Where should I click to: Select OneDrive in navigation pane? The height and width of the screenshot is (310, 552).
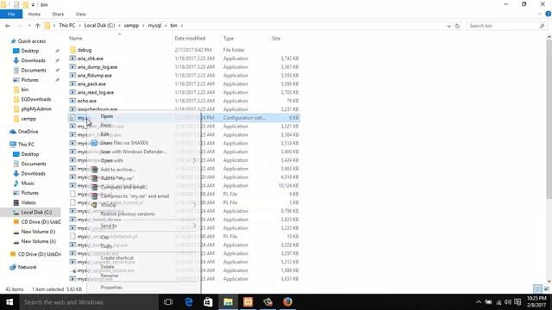[x=28, y=132]
